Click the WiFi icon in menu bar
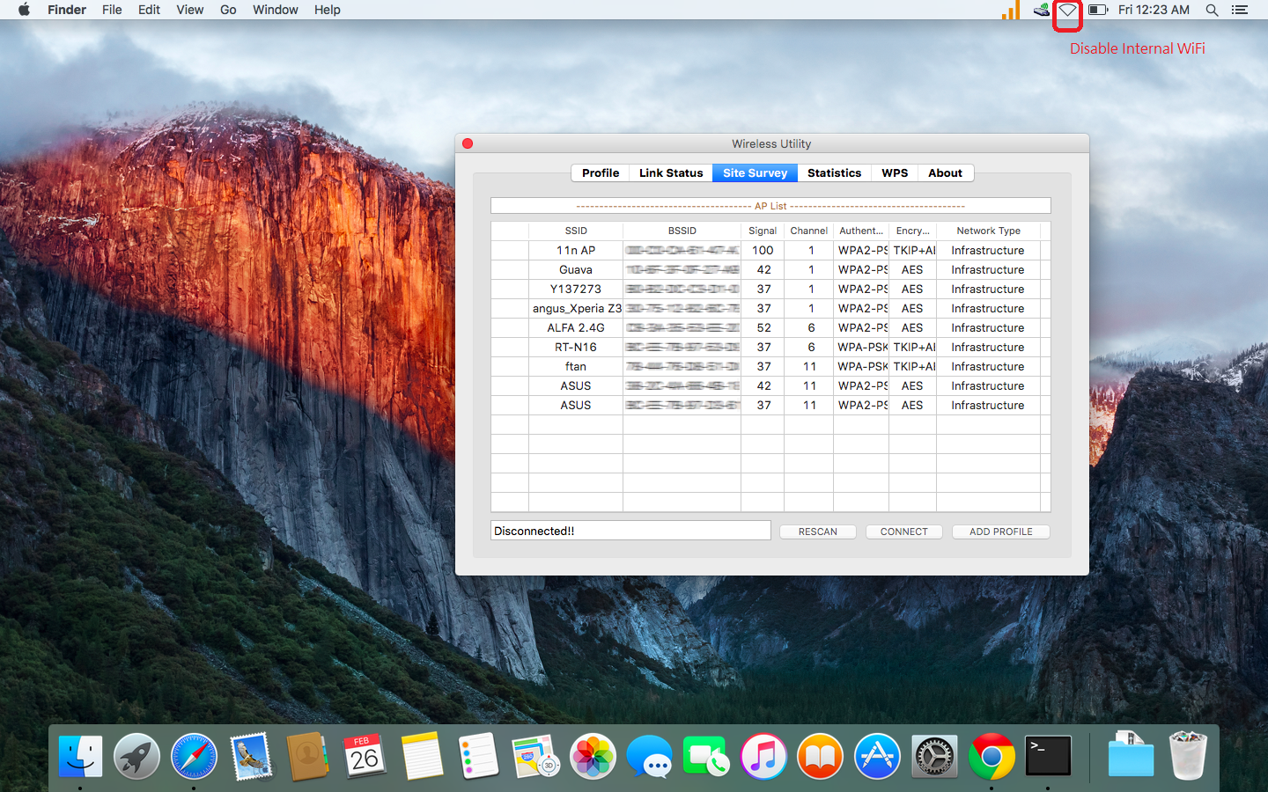1268x792 pixels. (1067, 11)
